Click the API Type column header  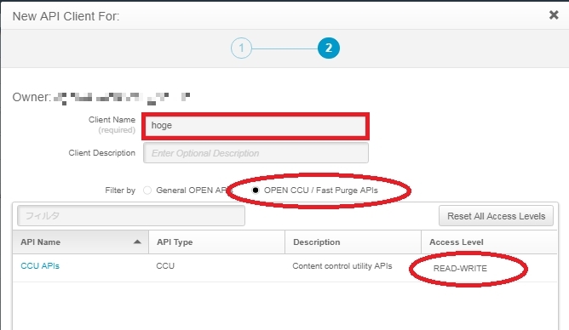click(216, 242)
